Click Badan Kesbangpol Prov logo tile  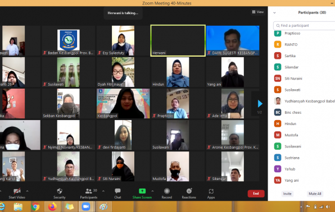click(x=69, y=40)
